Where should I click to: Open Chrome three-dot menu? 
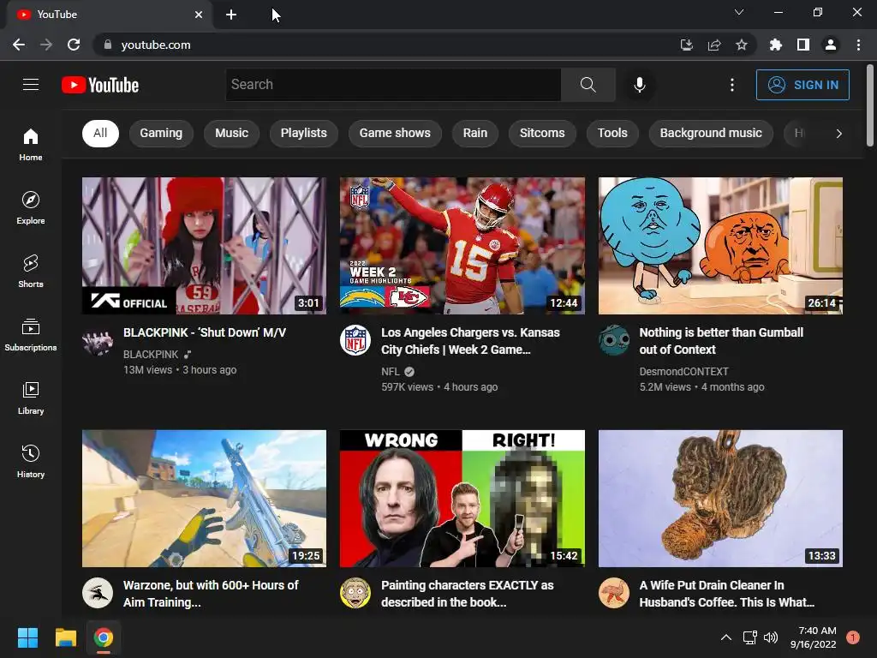coord(858,45)
